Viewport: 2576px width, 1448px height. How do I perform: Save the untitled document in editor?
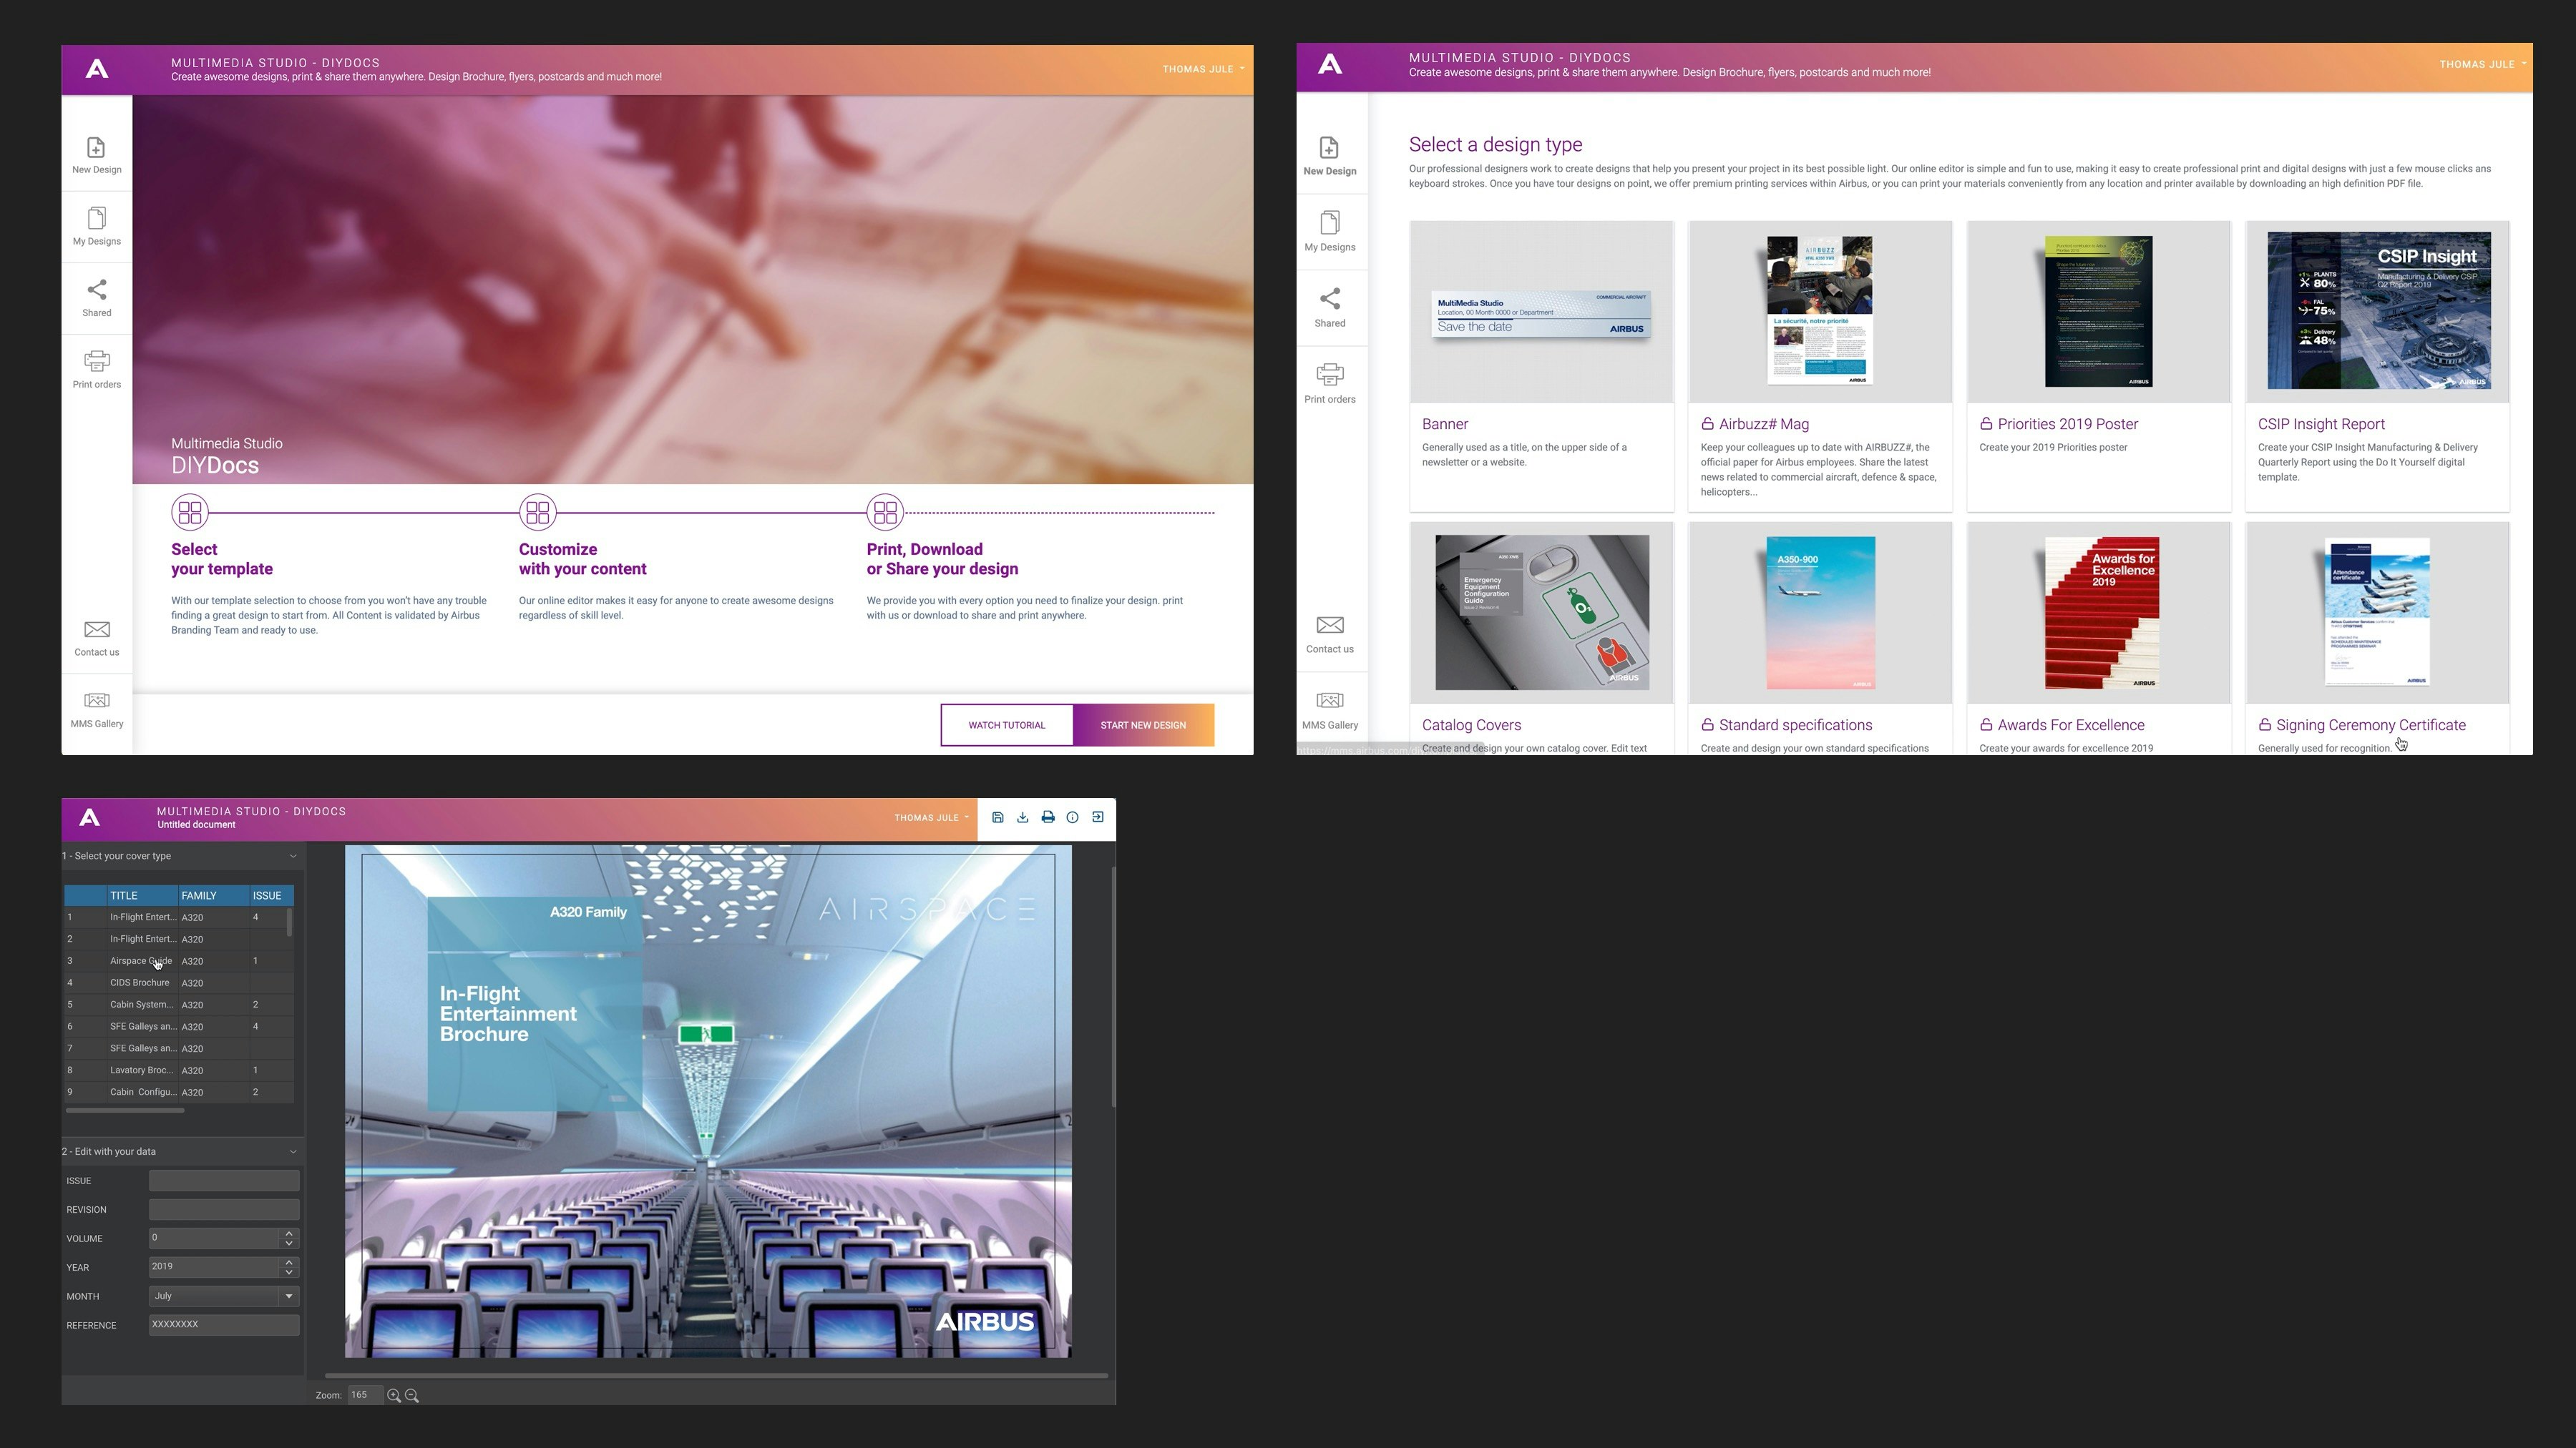pyautogui.click(x=997, y=817)
